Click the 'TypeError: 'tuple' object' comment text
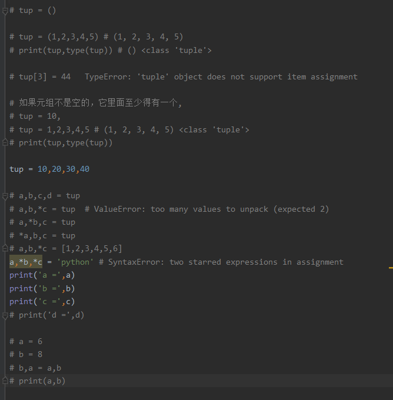 click(221, 77)
